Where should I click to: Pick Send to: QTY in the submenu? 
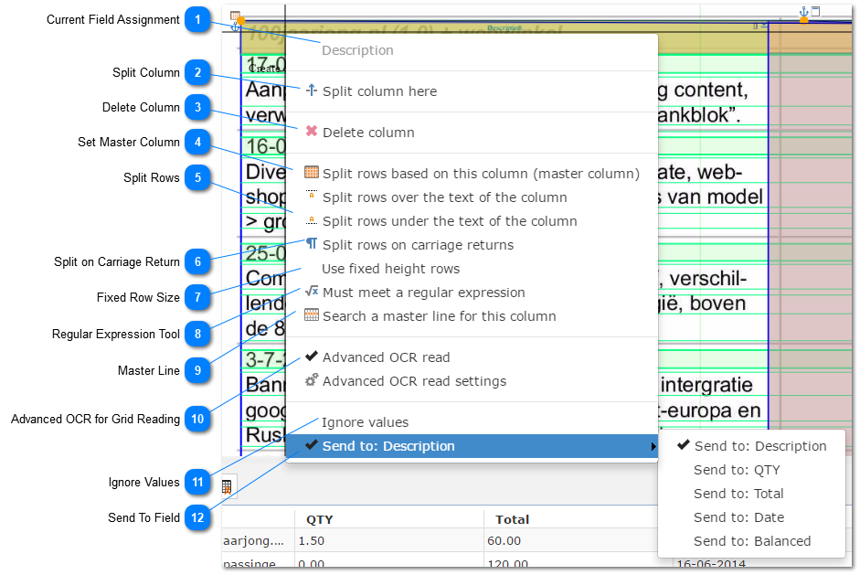pos(751,470)
